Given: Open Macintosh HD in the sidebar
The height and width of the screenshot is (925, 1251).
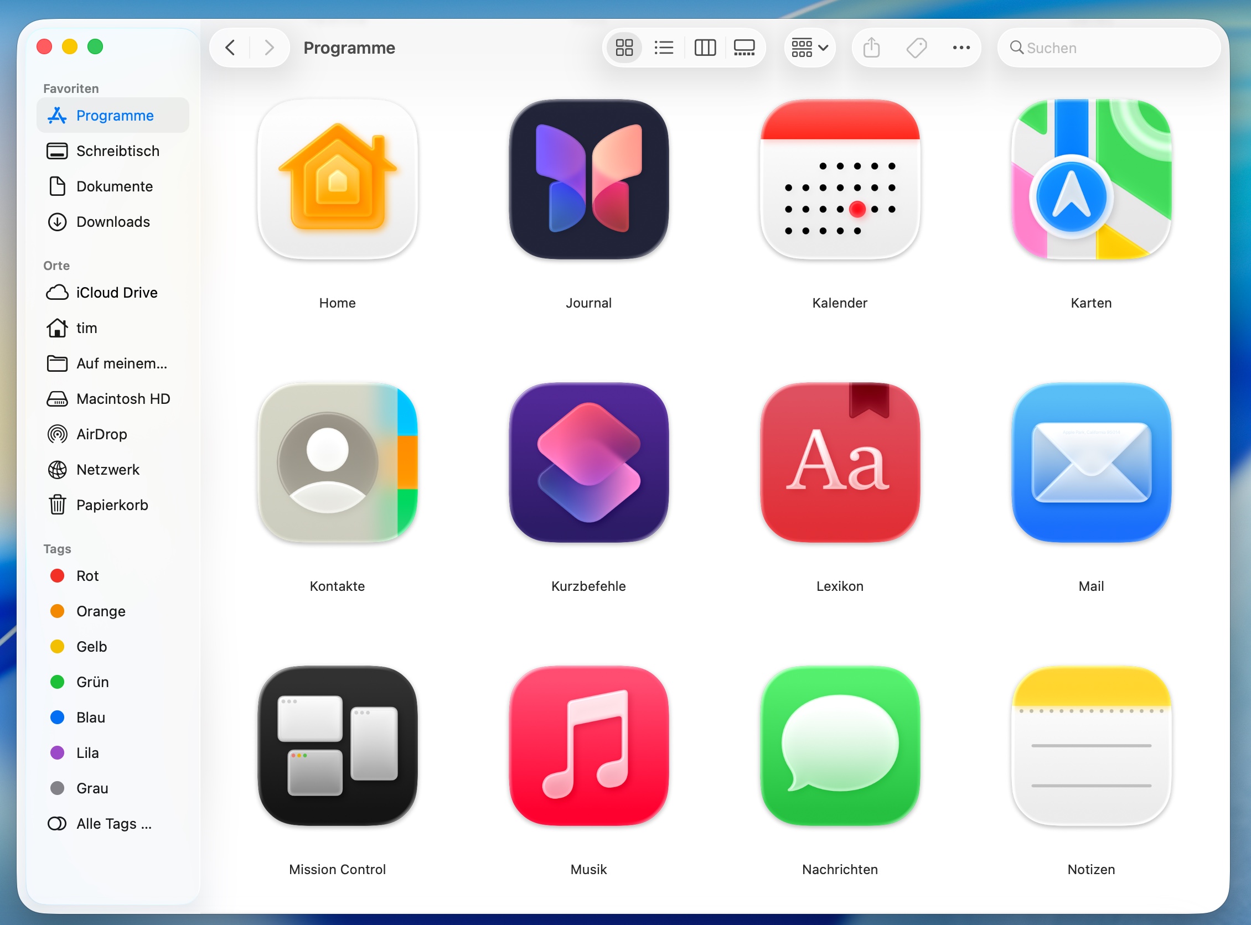Looking at the screenshot, I should pyautogui.click(x=112, y=399).
